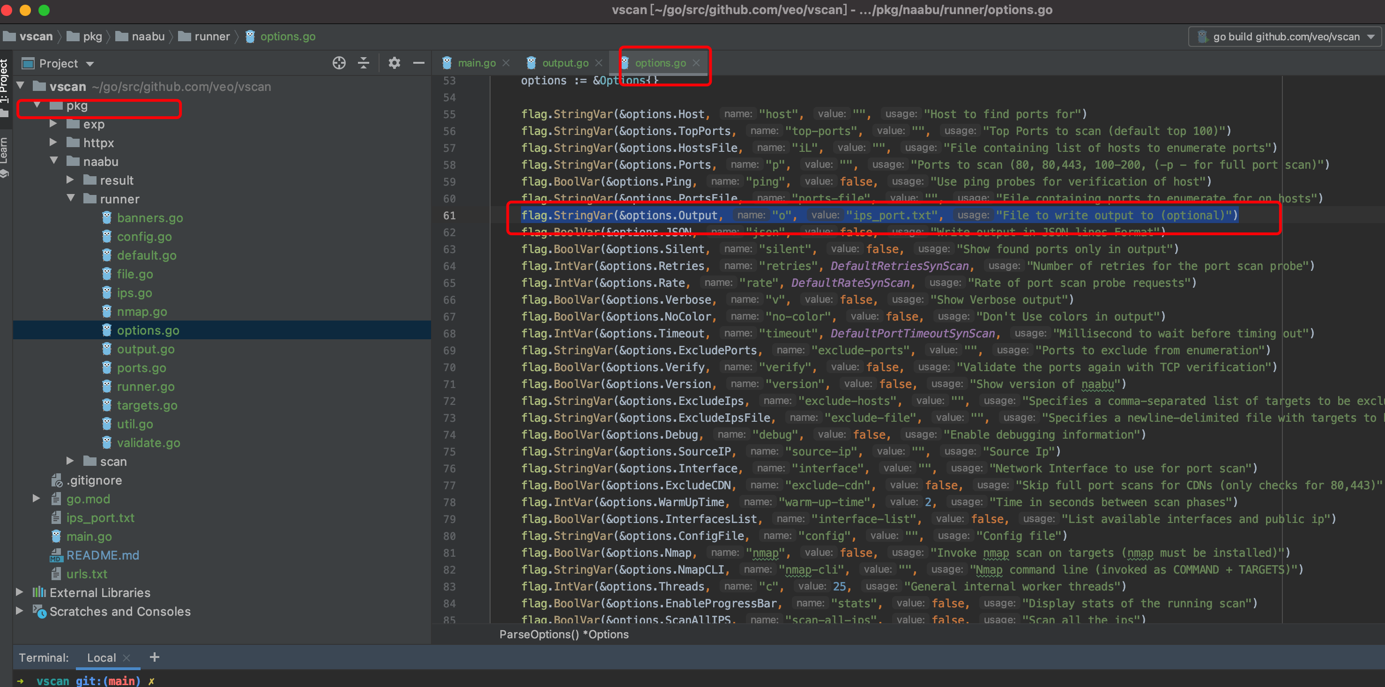Image resolution: width=1385 pixels, height=687 pixels.
Task: Open targets.go in project tree
Action: click(x=147, y=405)
